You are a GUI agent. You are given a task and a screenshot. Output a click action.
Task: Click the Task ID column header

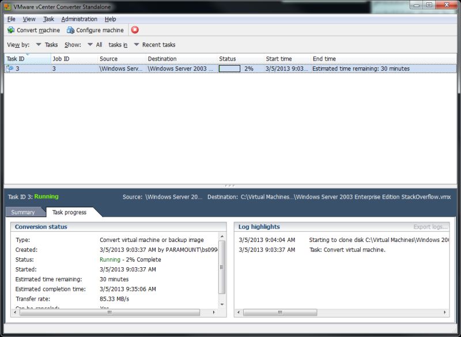click(x=14, y=58)
